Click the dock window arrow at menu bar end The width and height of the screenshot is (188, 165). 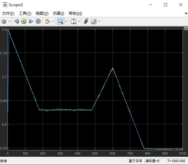click(186, 13)
